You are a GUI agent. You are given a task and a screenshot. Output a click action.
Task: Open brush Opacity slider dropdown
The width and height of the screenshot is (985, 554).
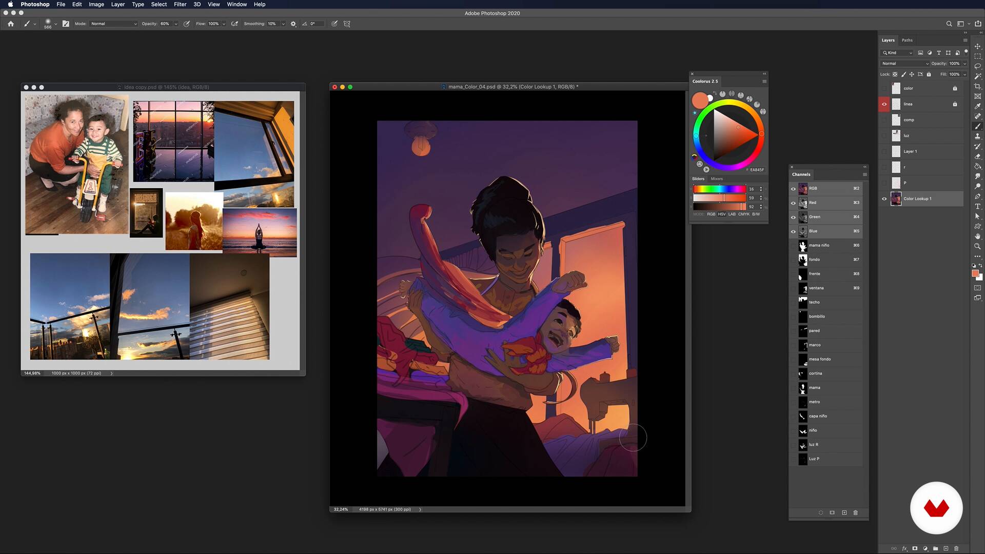176,24
